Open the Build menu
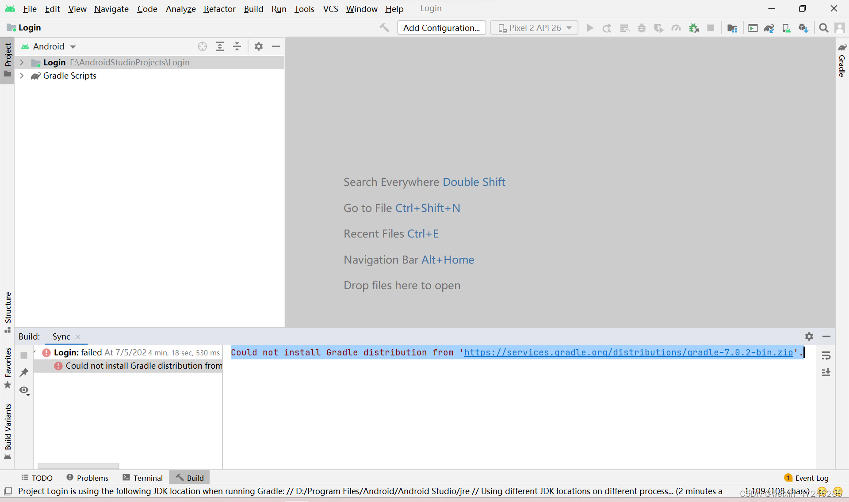Screen dimensions: 849x502 pyautogui.click(x=253, y=9)
